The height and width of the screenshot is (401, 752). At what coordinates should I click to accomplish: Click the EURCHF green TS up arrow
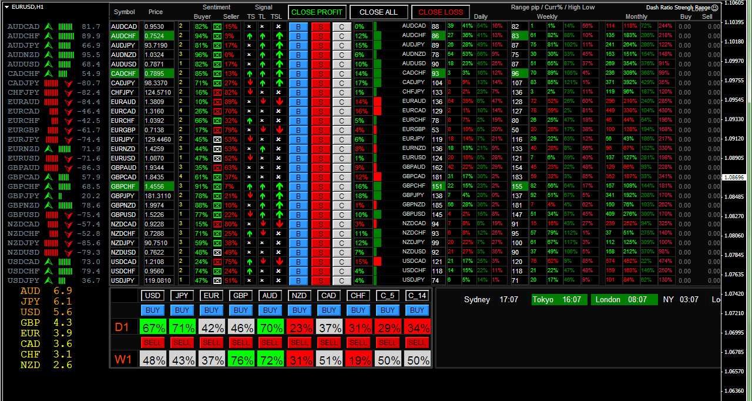tap(250, 121)
